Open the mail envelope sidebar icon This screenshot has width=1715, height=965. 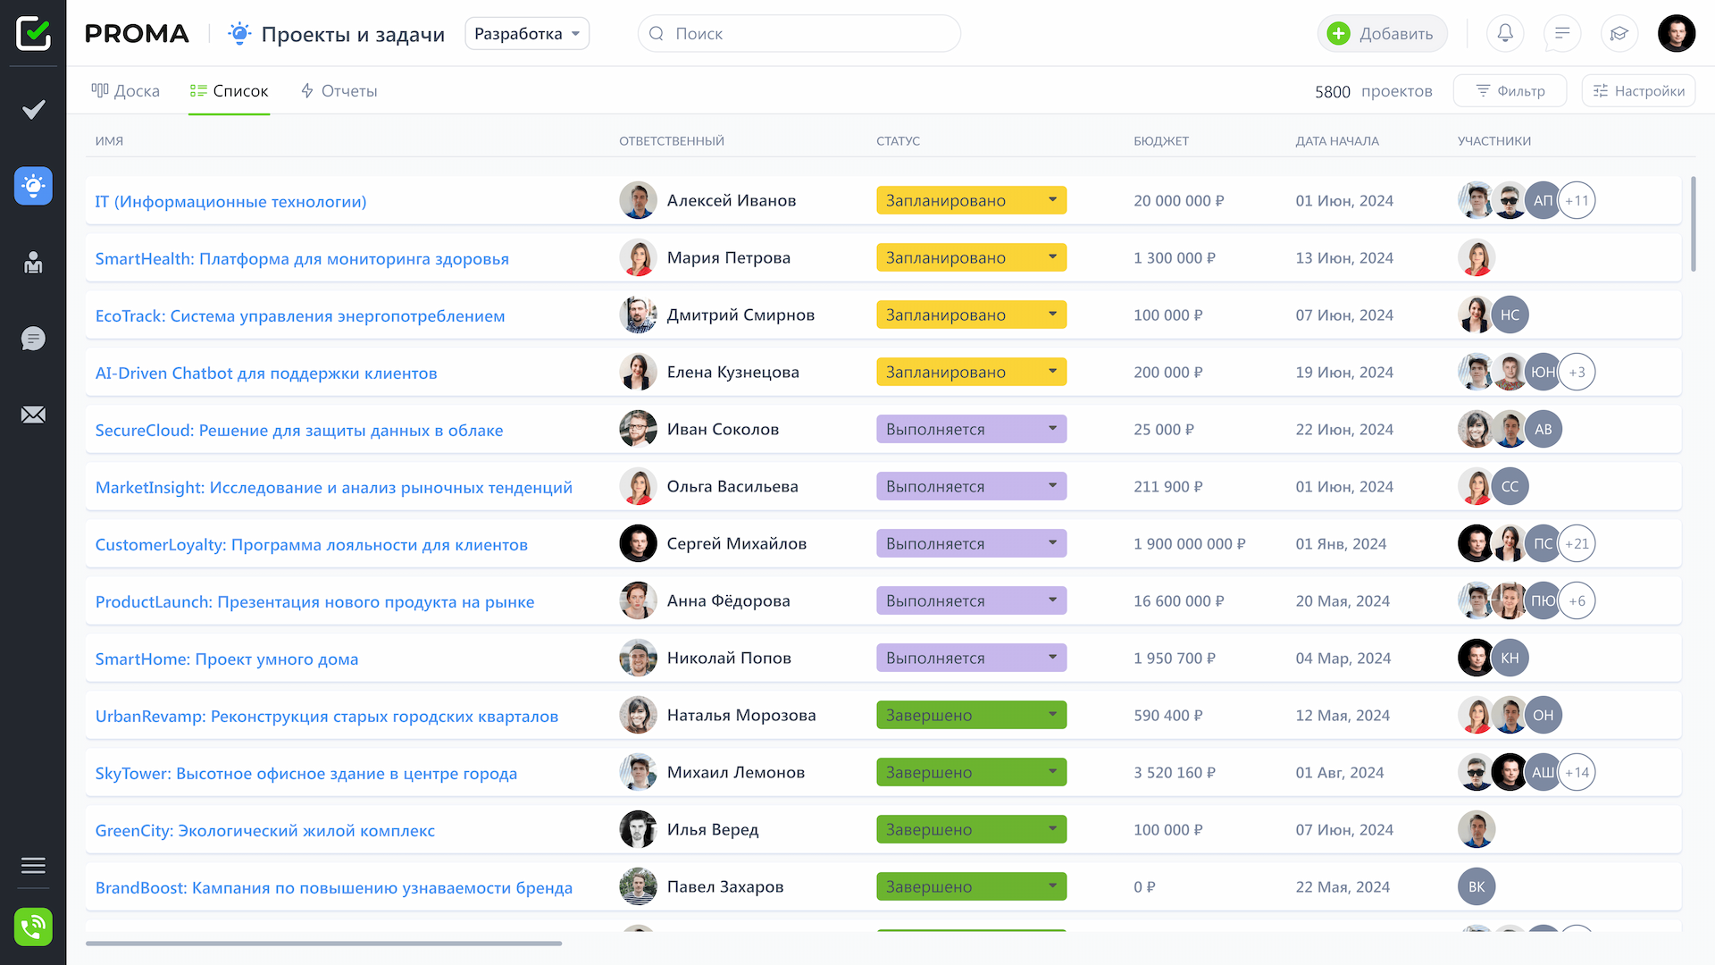(33, 415)
